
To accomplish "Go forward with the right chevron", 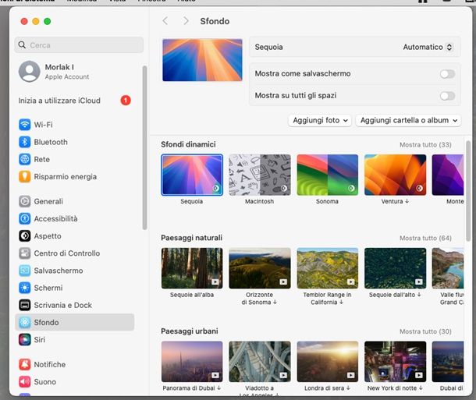I will coord(186,21).
